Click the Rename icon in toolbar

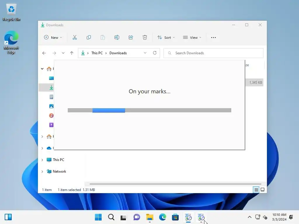tap(117, 38)
